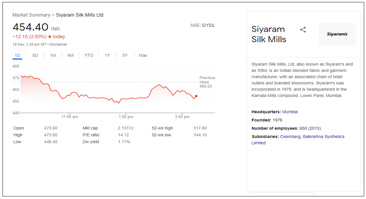Click the 440 y-axis label

[16, 113]
